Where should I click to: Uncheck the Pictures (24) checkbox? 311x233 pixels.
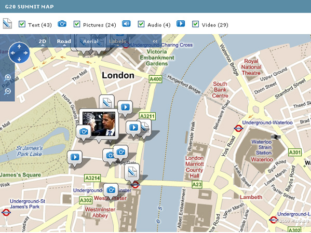point(77,24)
